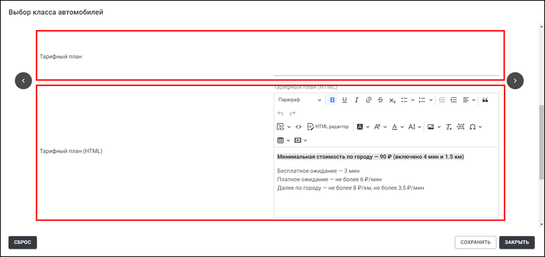This screenshot has height=257, width=545.
Task: Open the font background color picker
Action: 363,127
